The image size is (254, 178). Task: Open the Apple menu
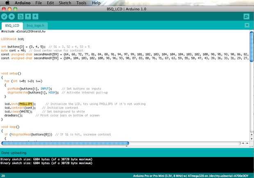[x=7, y=3]
